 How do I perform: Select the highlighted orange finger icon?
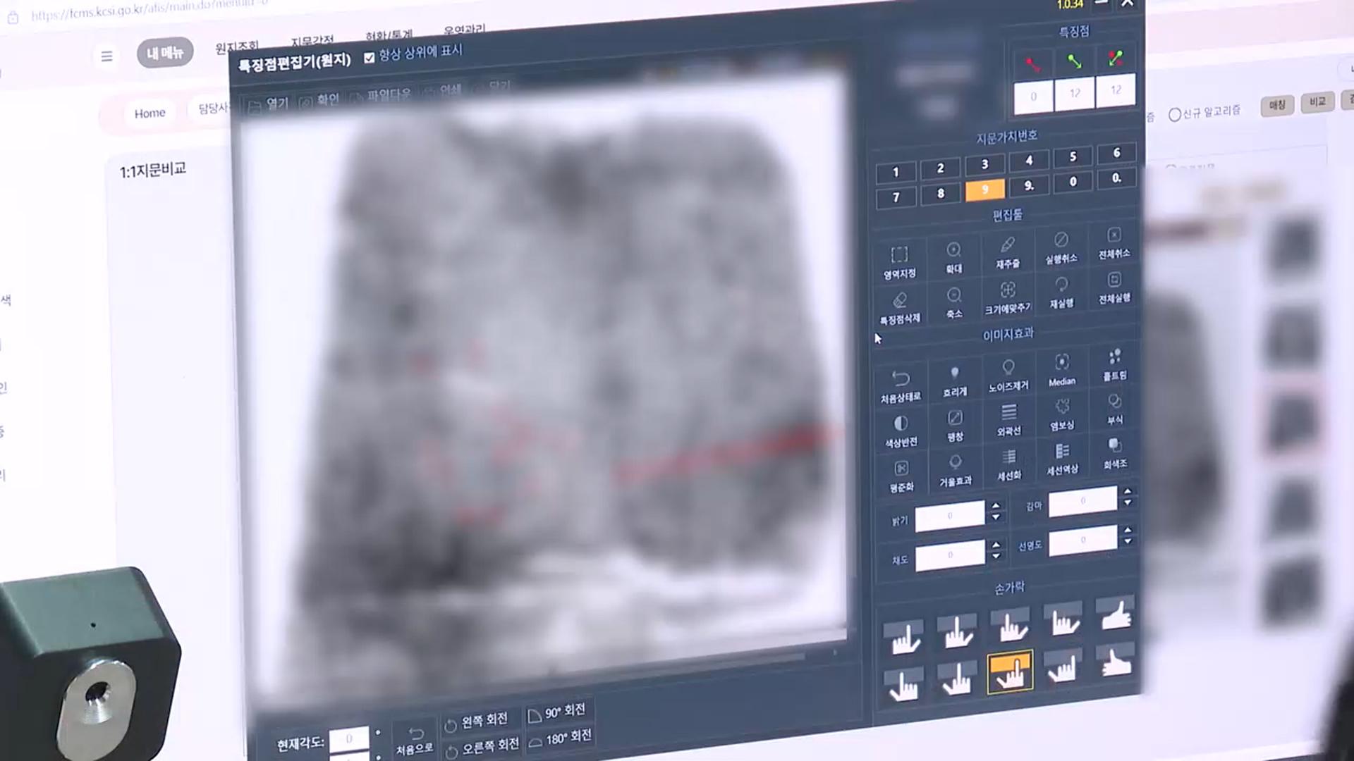(x=1010, y=672)
